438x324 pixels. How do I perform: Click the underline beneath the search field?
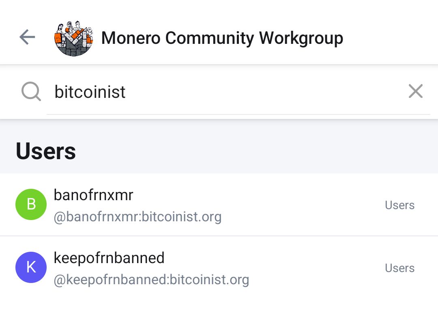(x=238, y=114)
